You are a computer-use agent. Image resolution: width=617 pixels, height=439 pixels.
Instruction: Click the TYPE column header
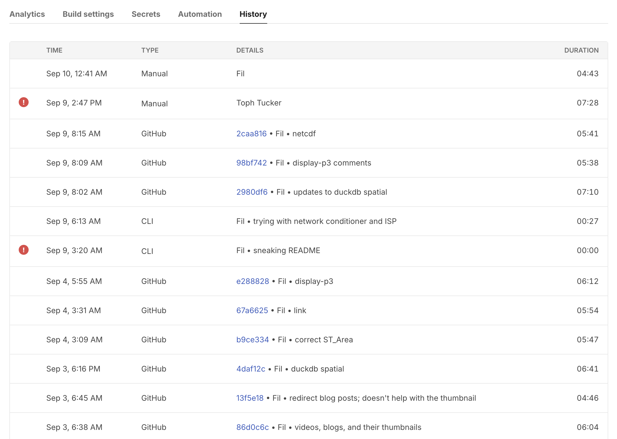150,50
